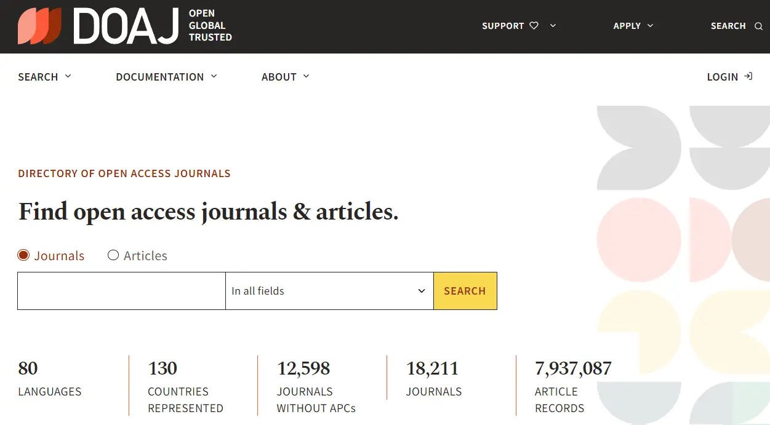Expand the Support menu chevron

pyautogui.click(x=553, y=26)
